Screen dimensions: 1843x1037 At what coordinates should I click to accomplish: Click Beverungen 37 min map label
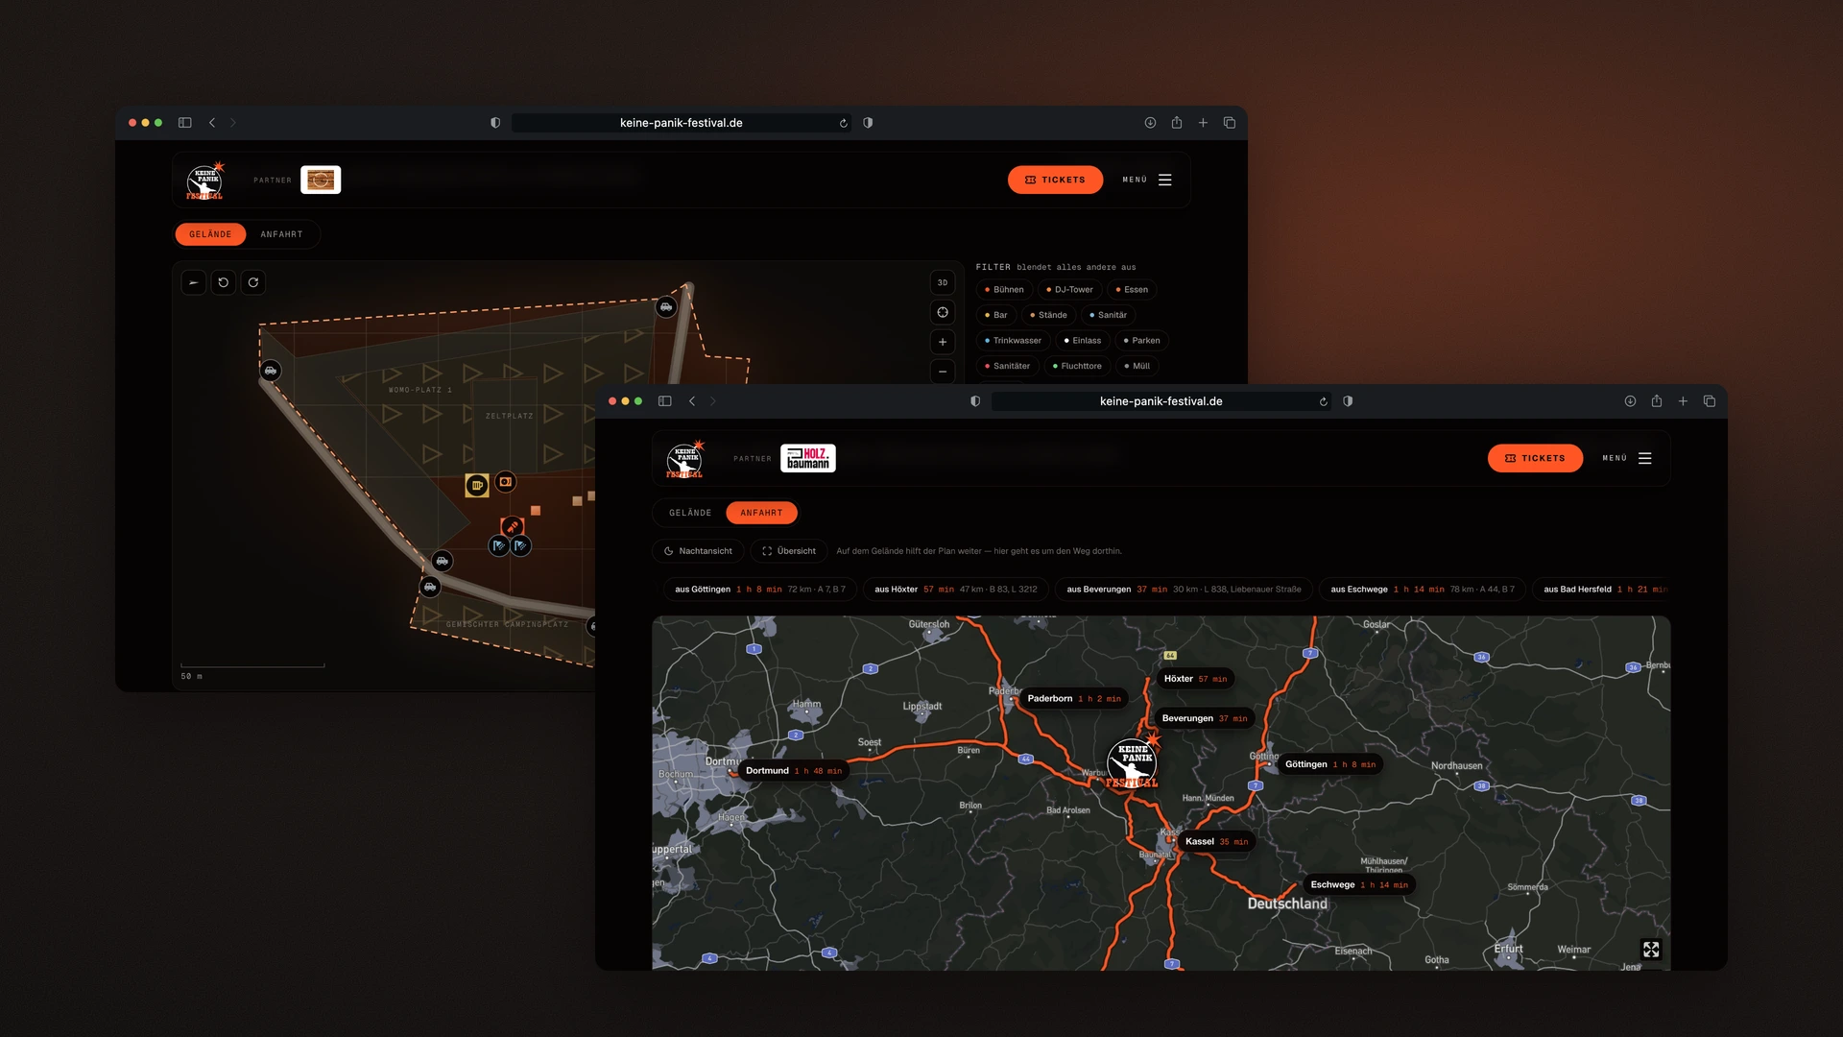pyautogui.click(x=1205, y=718)
